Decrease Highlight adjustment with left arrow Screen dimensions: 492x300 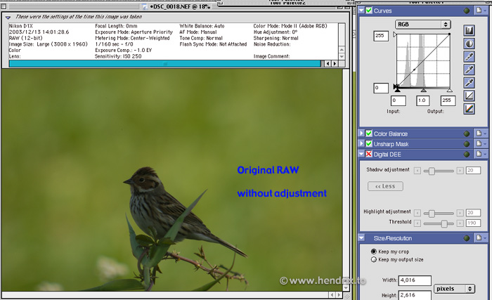point(417,213)
